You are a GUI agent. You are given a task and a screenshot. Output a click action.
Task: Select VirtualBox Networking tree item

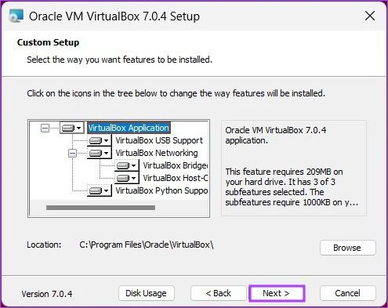coord(157,153)
